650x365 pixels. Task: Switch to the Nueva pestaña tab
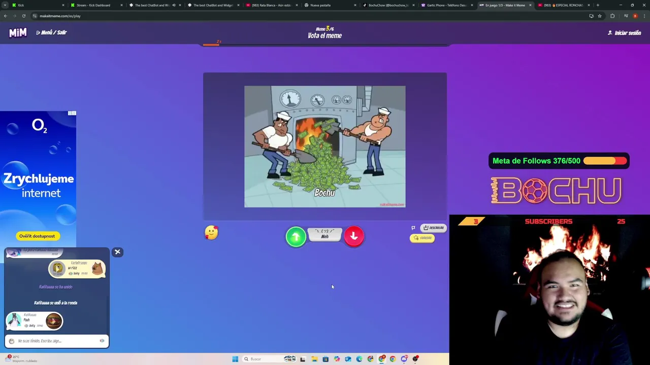(x=330, y=5)
